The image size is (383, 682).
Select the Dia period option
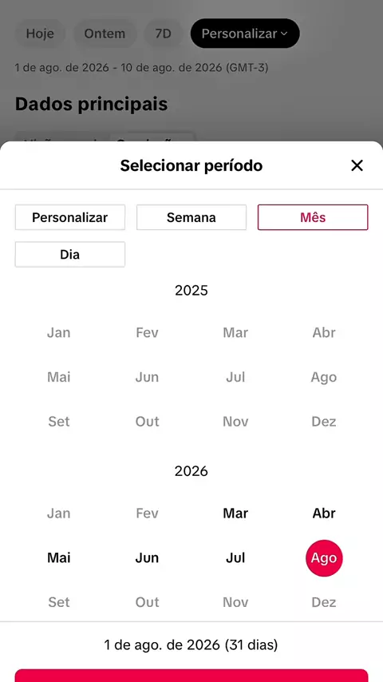(70, 255)
